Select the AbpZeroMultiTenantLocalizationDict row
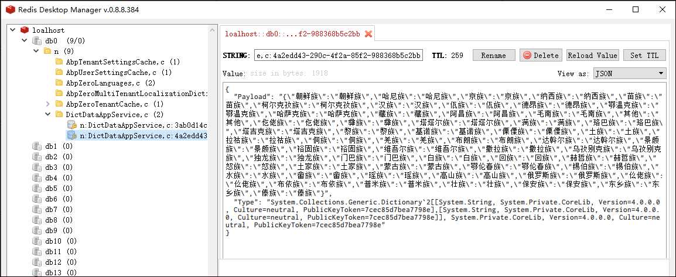676x277 pixels. click(136, 94)
